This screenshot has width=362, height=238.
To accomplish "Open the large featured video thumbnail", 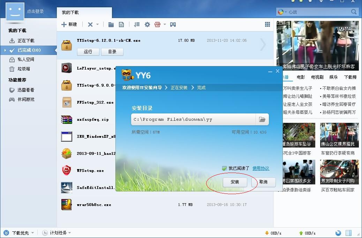I will coord(318,46).
